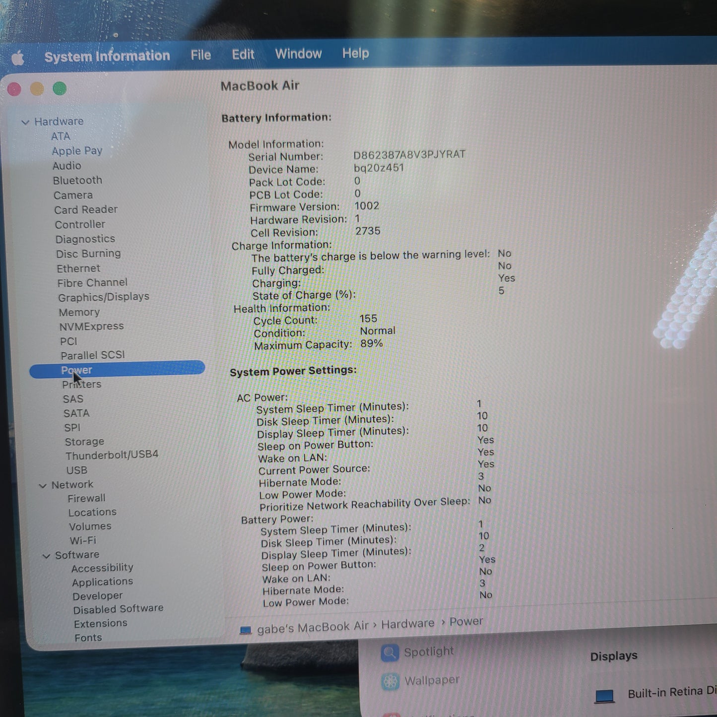Select SPI in the sidebar
Image resolution: width=717 pixels, height=717 pixels.
point(72,428)
